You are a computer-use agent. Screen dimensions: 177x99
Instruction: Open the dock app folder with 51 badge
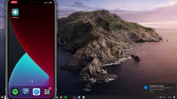tap(47, 92)
